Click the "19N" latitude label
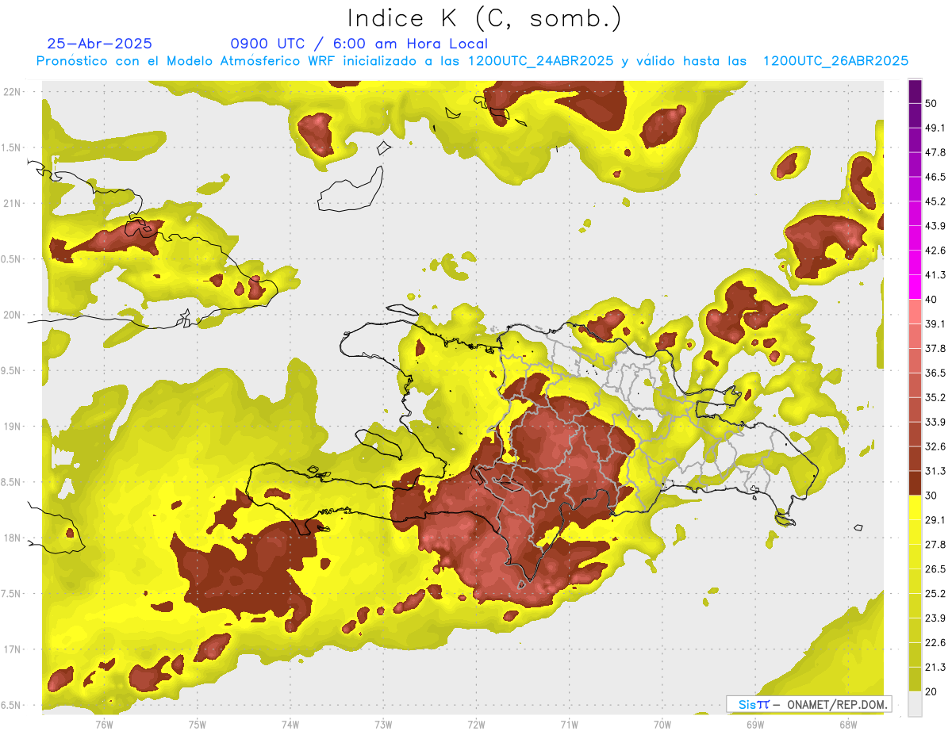This screenshot has width=952, height=735. [13, 427]
